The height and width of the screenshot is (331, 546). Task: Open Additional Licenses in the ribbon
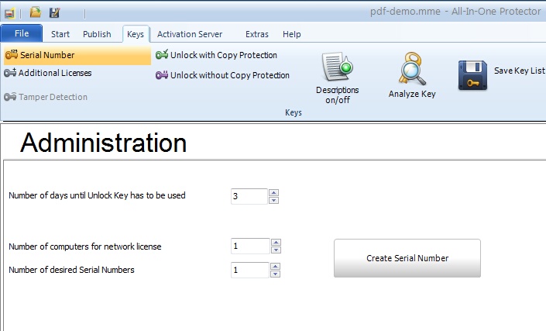(x=54, y=73)
